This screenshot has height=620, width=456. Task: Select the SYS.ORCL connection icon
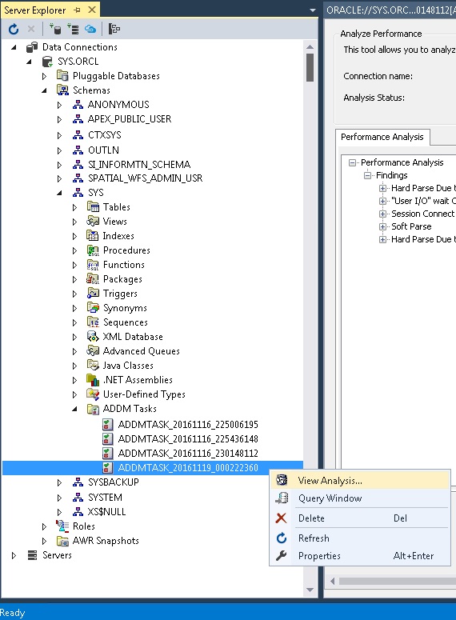click(x=47, y=62)
